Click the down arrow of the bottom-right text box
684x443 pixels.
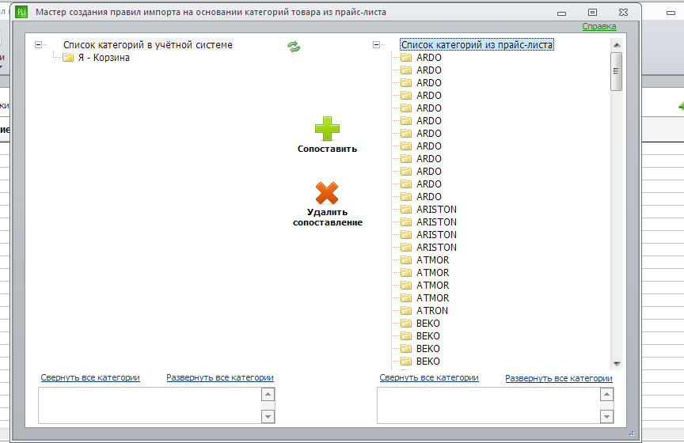(606, 417)
